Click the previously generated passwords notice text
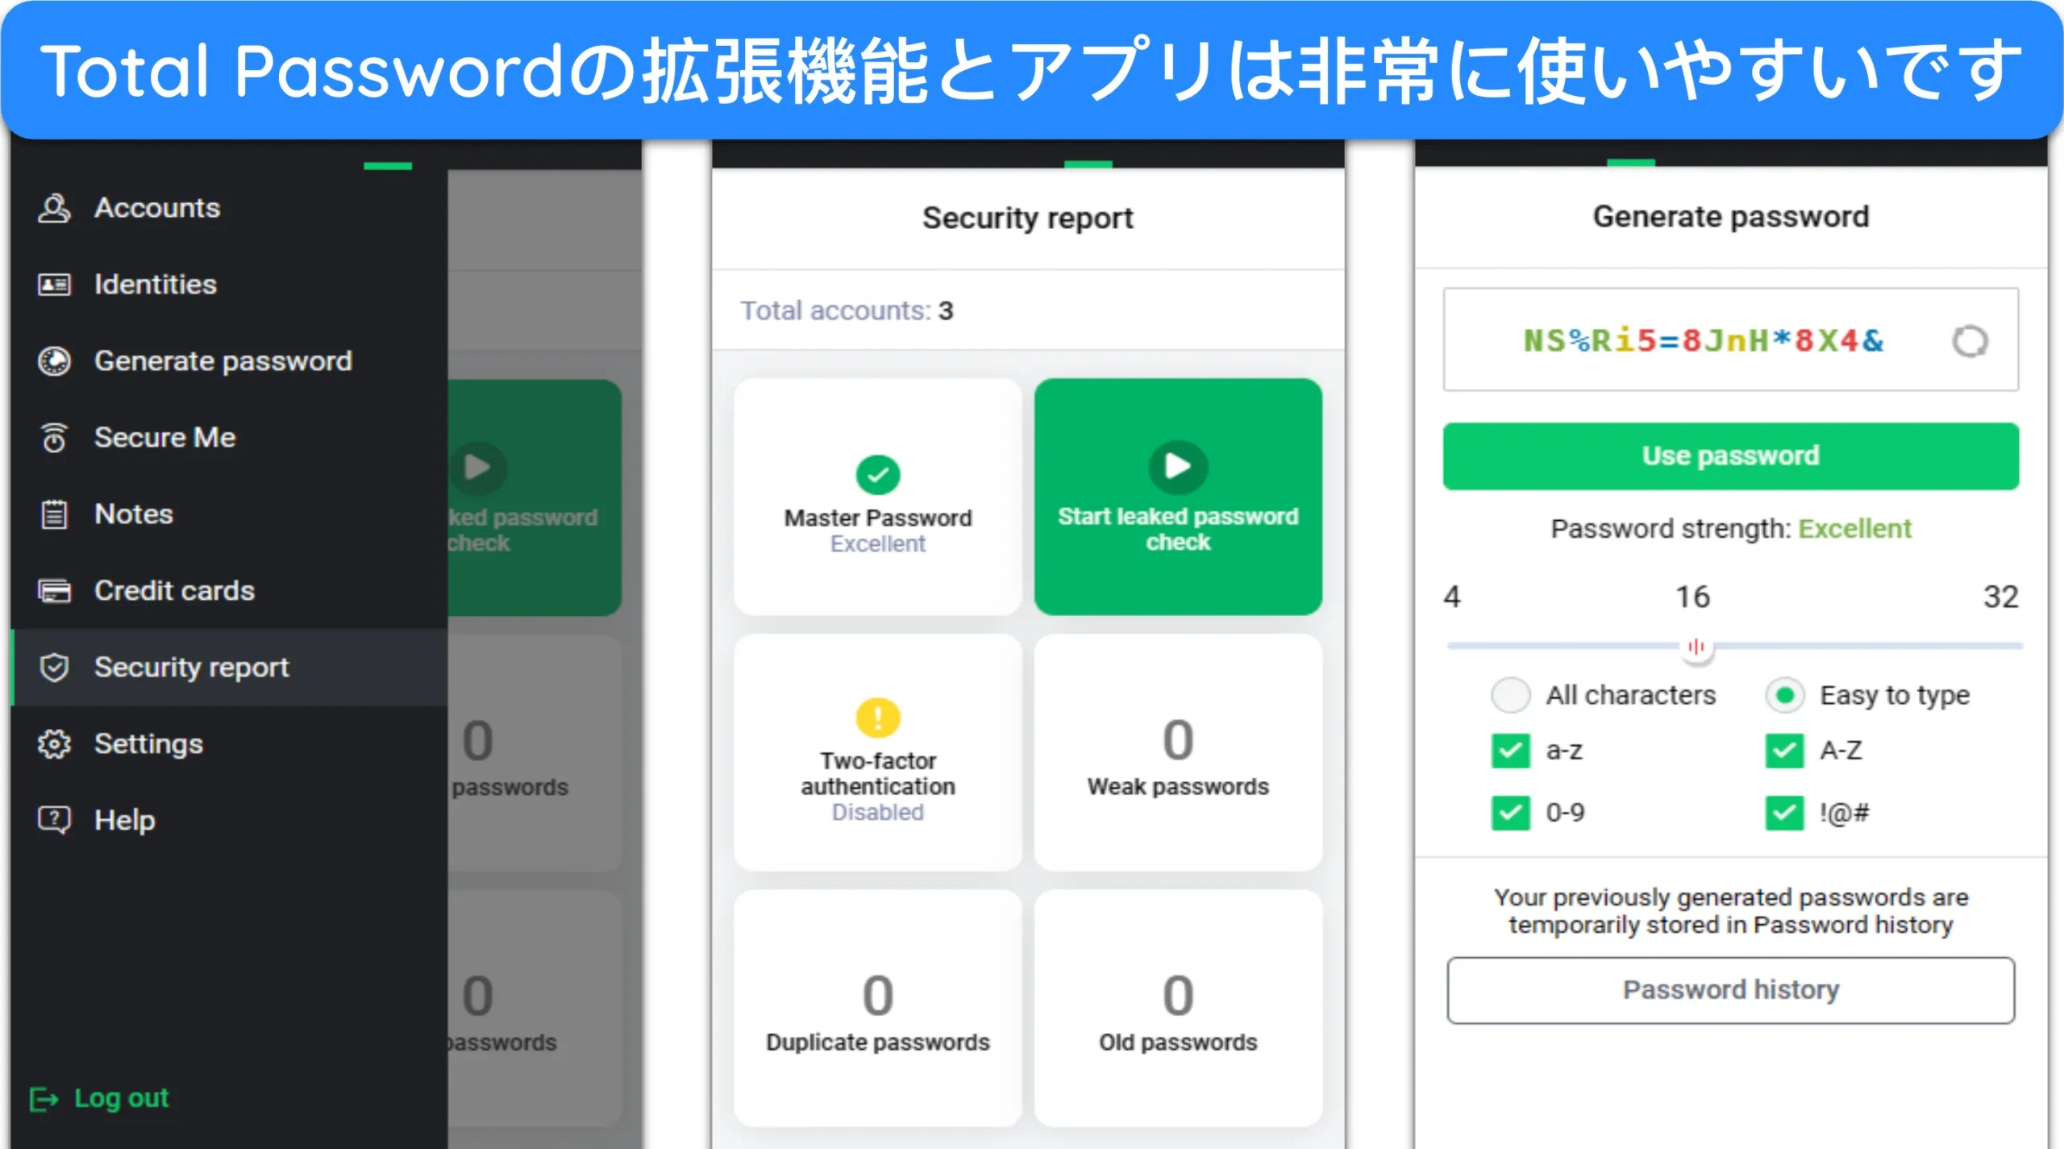Image resolution: width=2064 pixels, height=1149 pixels. pos(1730,911)
